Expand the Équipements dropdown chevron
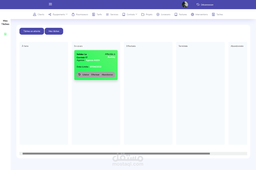 [67, 14]
